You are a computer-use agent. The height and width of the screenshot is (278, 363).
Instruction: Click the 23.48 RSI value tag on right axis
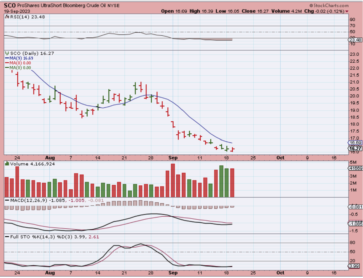[356, 40]
